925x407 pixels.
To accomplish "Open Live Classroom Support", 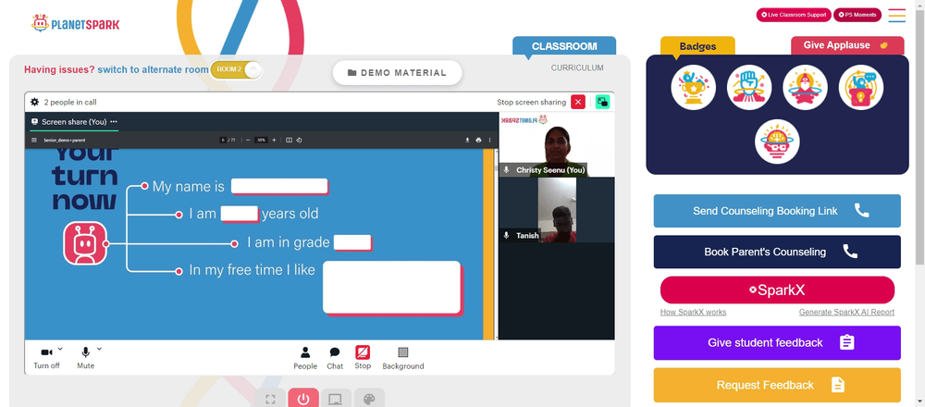I will coord(794,15).
